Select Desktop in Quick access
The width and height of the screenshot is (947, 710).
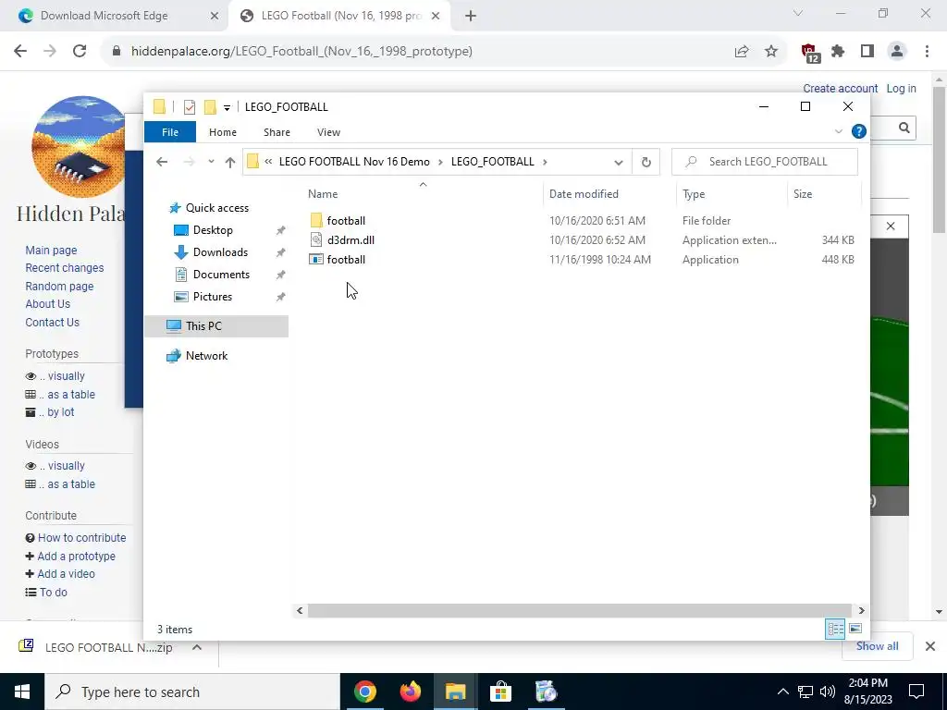click(213, 230)
